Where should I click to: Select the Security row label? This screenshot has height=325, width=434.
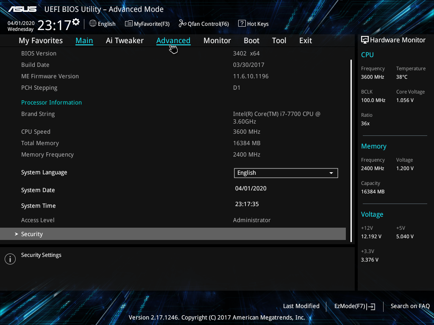pyautogui.click(x=32, y=234)
